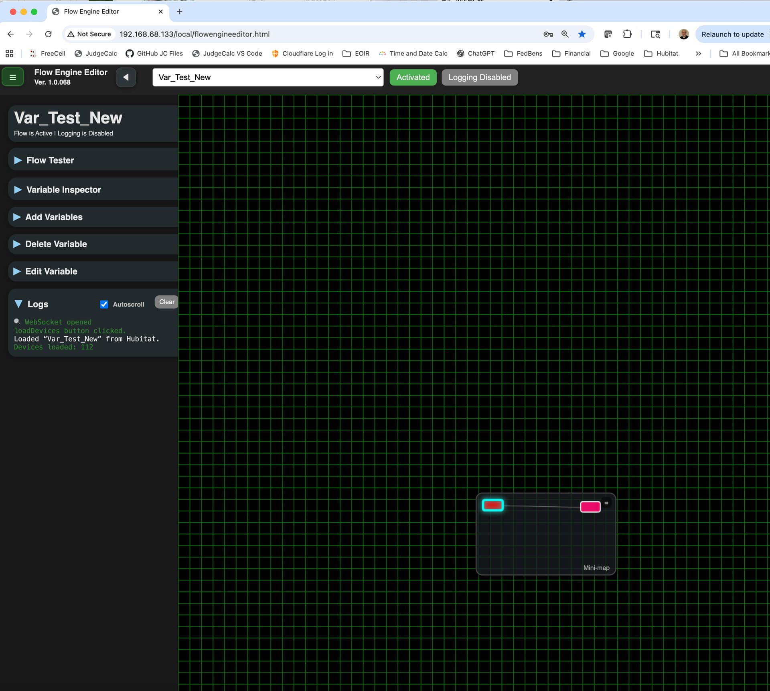Click the cyan-outlined node in mini-map

tap(492, 505)
